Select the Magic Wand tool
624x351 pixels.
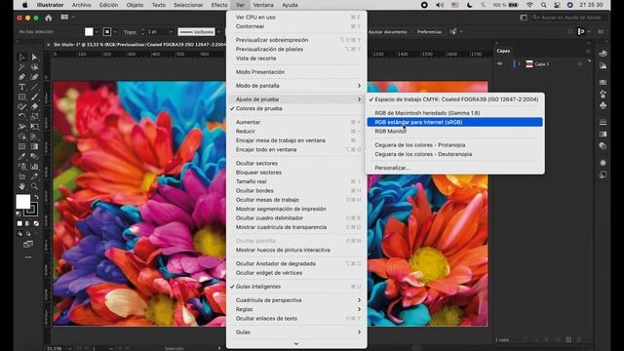pos(21,67)
